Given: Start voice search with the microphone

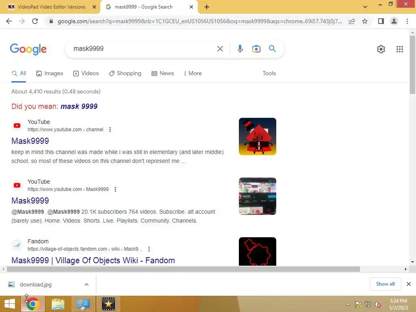Looking at the screenshot, I should (x=240, y=49).
